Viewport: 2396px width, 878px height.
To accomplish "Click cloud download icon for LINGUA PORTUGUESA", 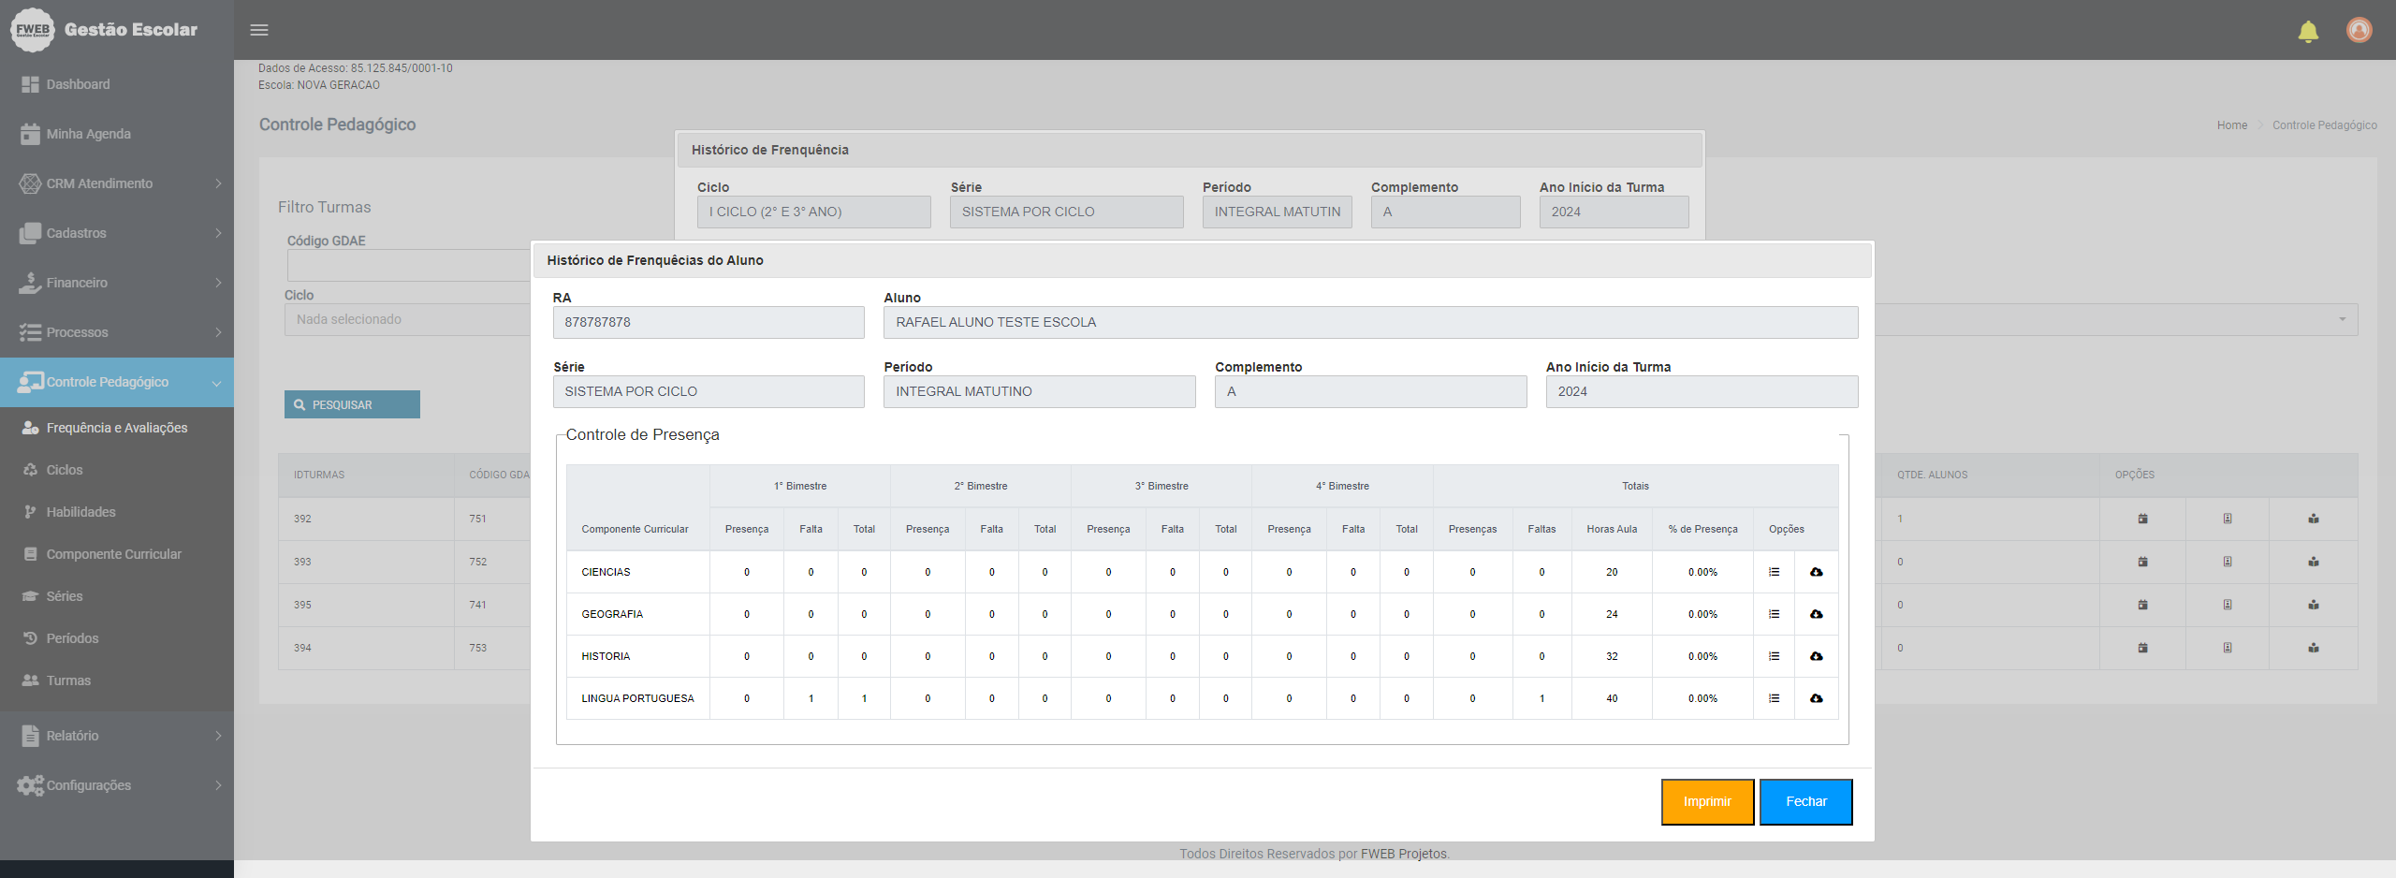I will pyautogui.click(x=1816, y=698).
